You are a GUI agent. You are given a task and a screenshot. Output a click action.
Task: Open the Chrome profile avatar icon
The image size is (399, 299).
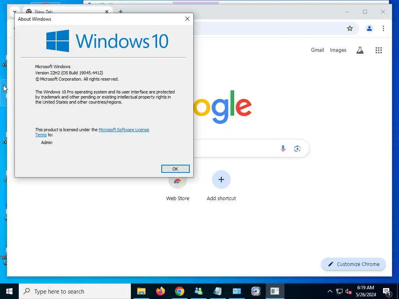(369, 28)
